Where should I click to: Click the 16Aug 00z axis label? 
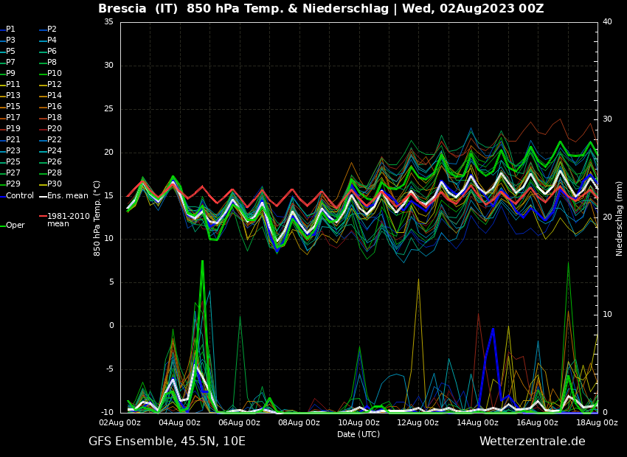click(x=538, y=422)
